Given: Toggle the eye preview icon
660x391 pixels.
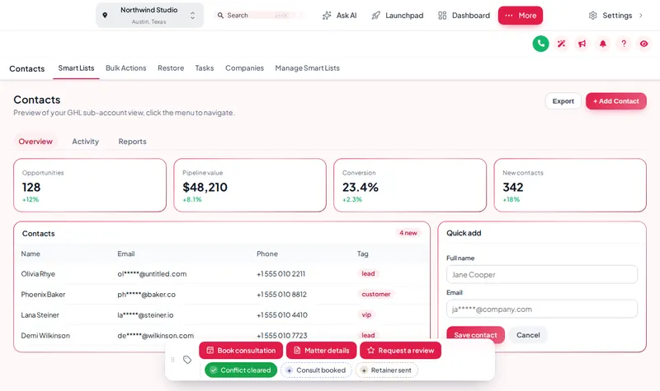Looking at the screenshot, I should pyautogui.click(x=644, y=44).
